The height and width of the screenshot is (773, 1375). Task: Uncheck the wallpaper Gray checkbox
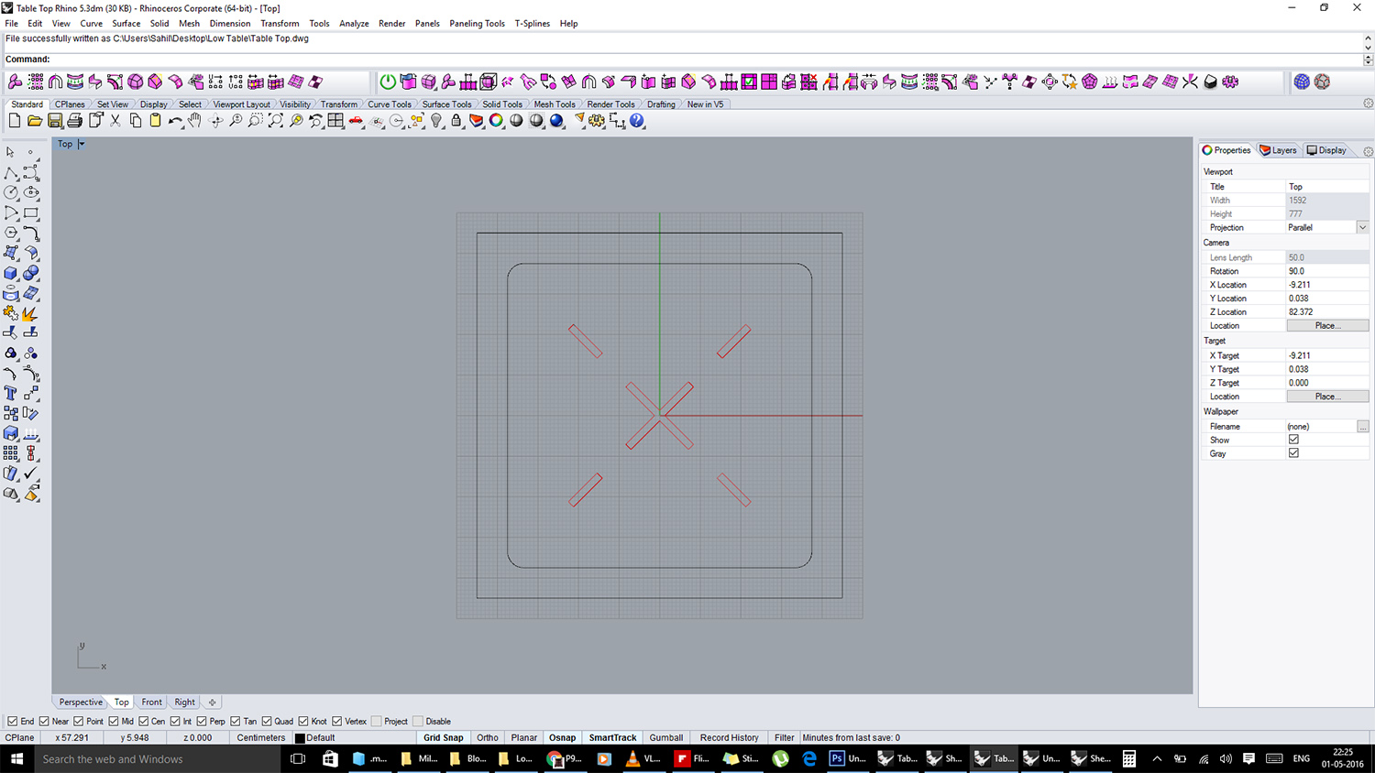(x=1293, y=453)
